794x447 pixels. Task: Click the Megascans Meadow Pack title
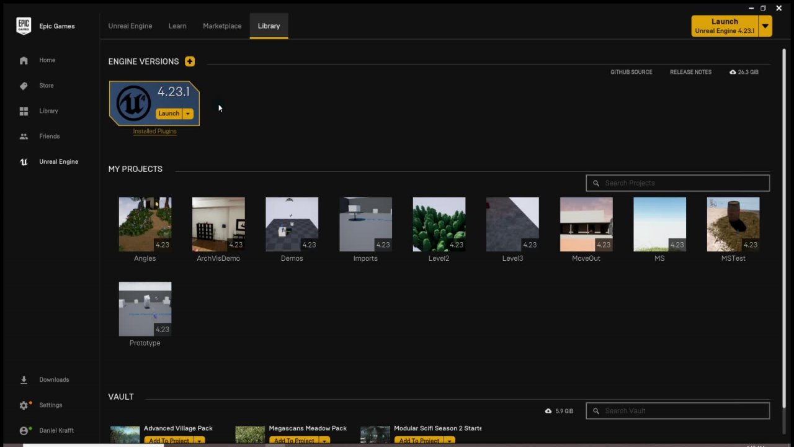[x=308, y=428]
